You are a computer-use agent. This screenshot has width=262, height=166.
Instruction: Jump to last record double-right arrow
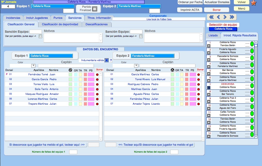click(x=232, y=17)
